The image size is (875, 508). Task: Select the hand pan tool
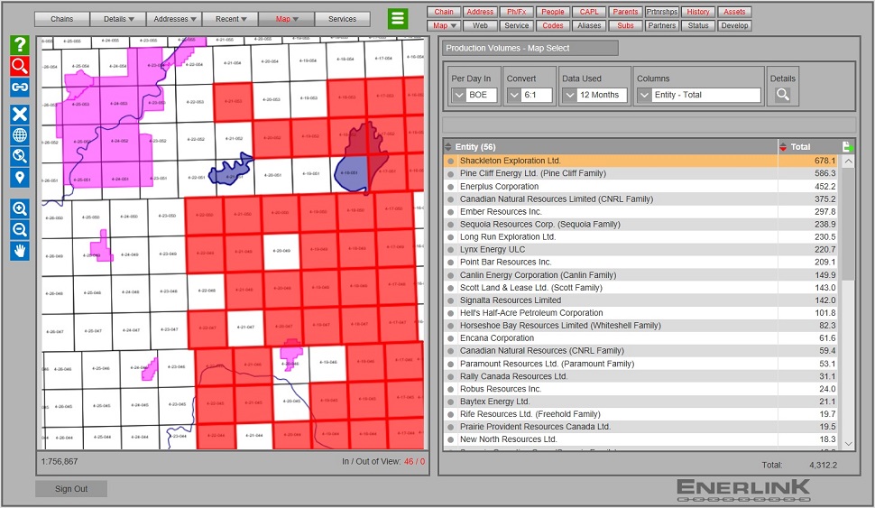(x=20, y=251)
